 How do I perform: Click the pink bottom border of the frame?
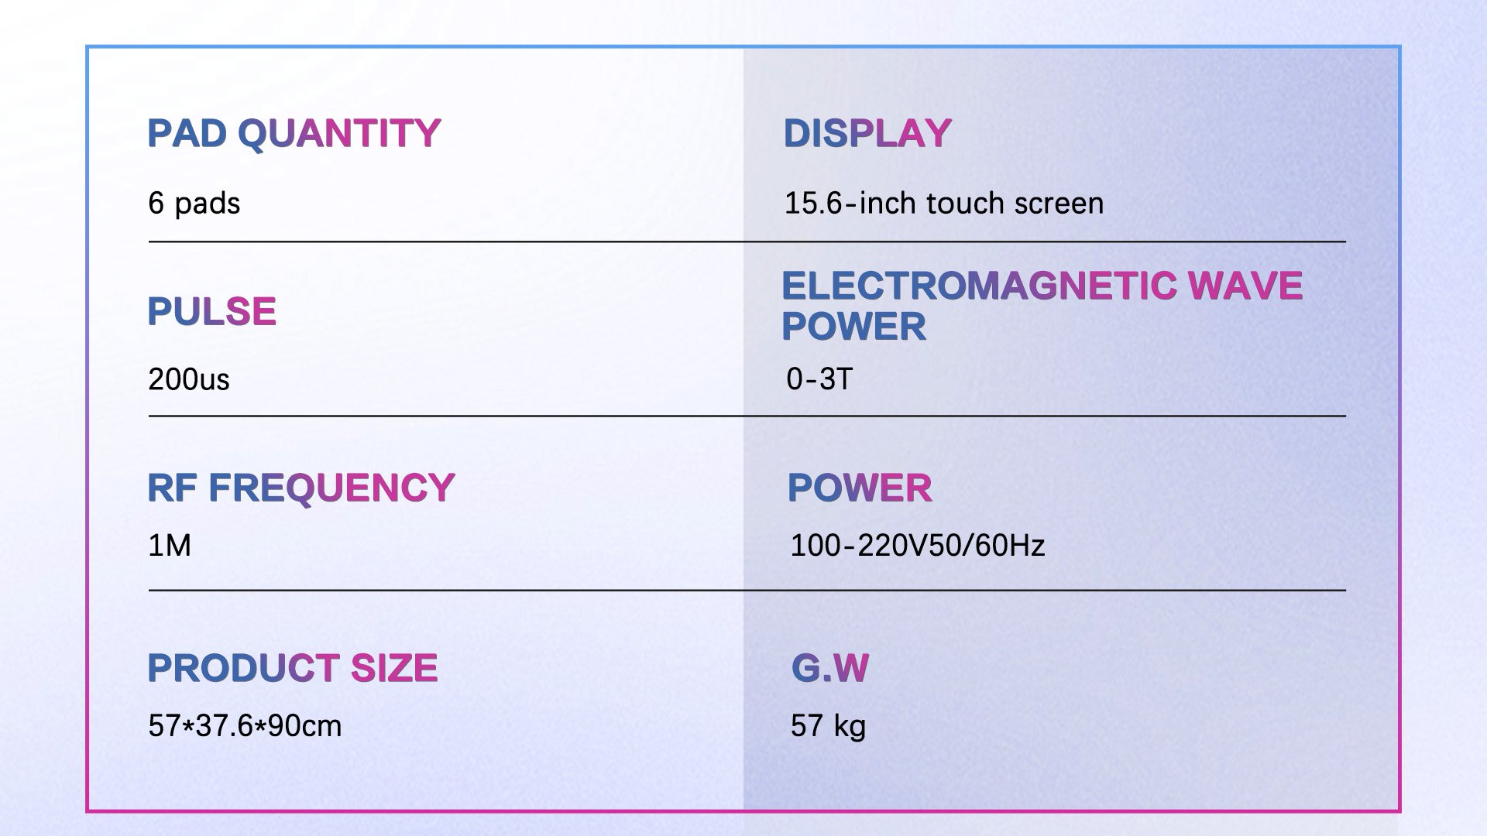(743, 810)
